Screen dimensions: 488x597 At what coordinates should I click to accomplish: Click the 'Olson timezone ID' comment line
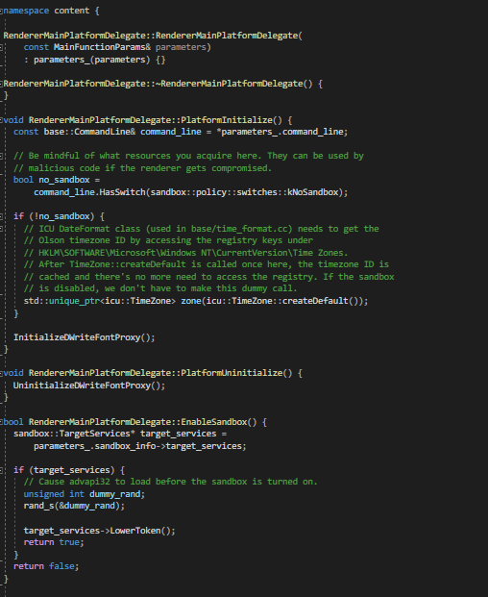[168, 240]
